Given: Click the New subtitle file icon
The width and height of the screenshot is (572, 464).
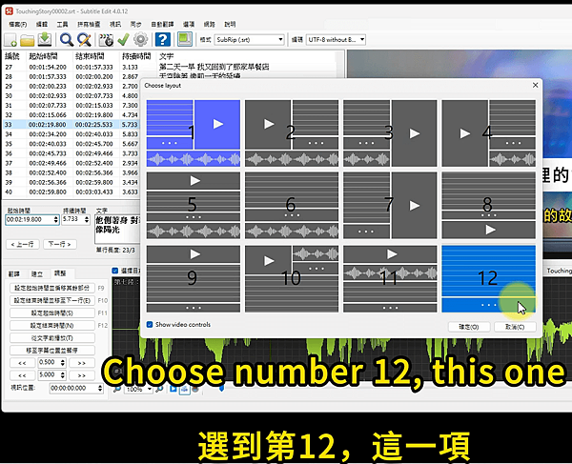Looking at the screenshot, I should click(10, 39).
